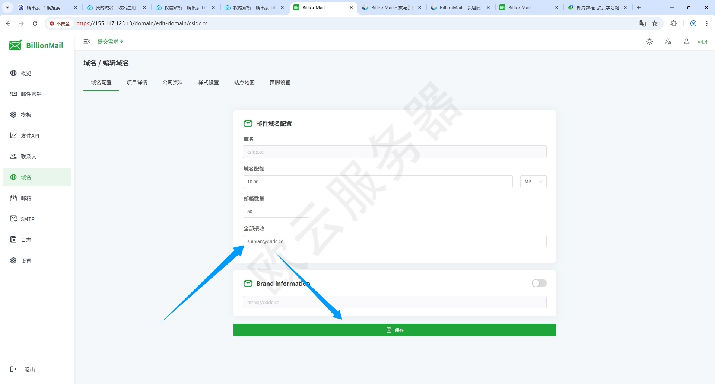Screen dimensions: 715x384
Task: Close the active BillionMail browser tab
Action: tap(351, 7)
